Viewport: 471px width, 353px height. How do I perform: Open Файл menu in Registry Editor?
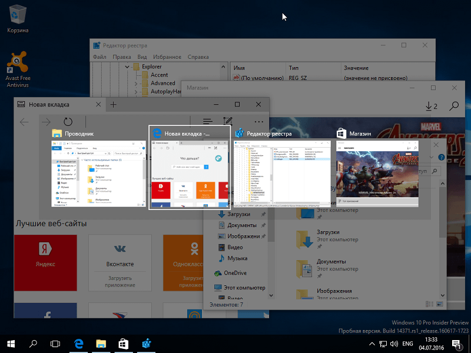point(99,56)
